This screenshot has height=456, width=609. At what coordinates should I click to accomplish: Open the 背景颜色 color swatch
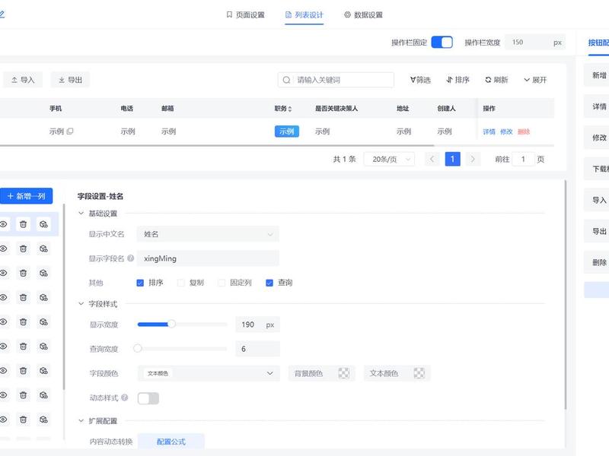344,373
